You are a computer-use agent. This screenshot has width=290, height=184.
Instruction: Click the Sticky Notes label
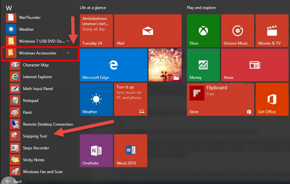tap(34, 160)
